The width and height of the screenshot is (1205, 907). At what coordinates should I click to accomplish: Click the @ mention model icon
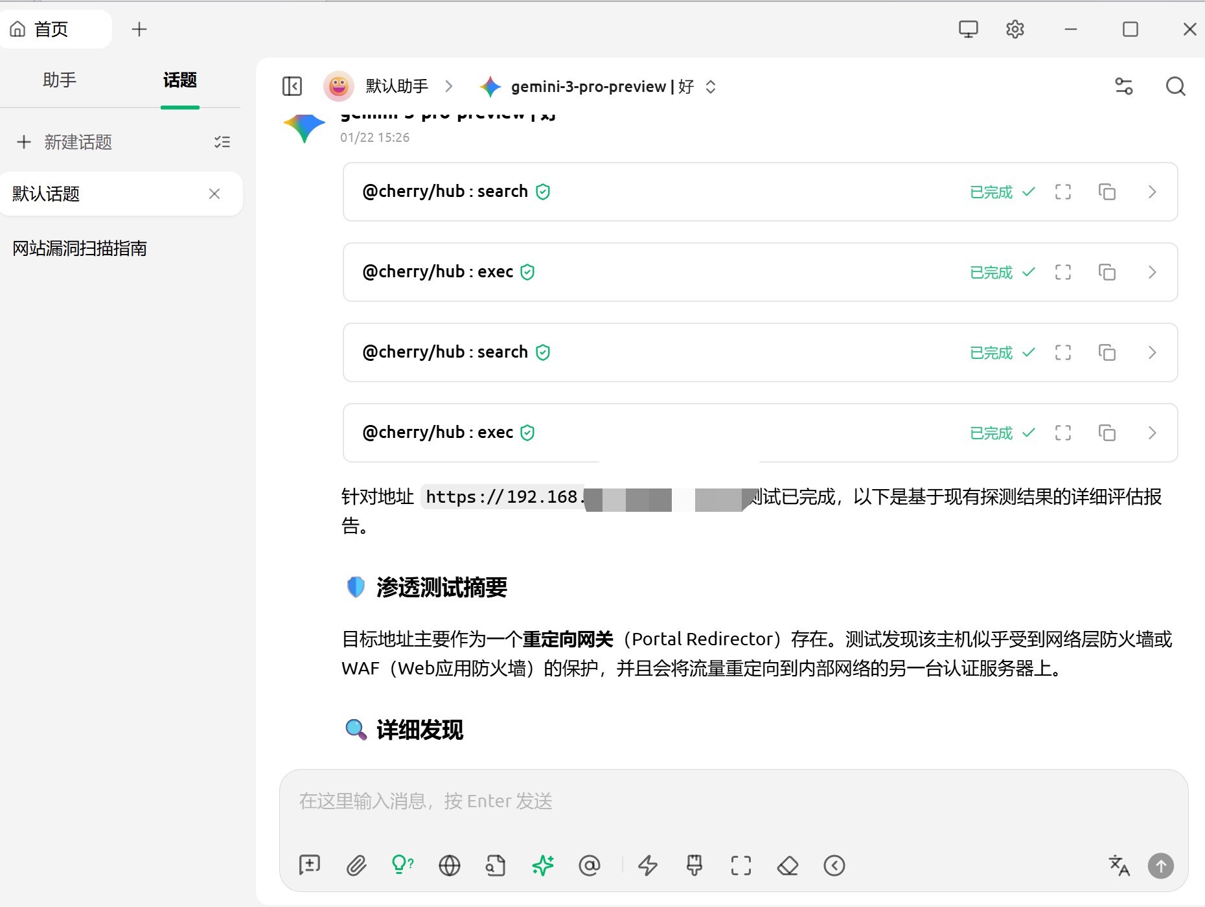[590, 866]
